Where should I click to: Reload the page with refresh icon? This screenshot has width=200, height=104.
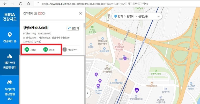[x=20, y=4]
